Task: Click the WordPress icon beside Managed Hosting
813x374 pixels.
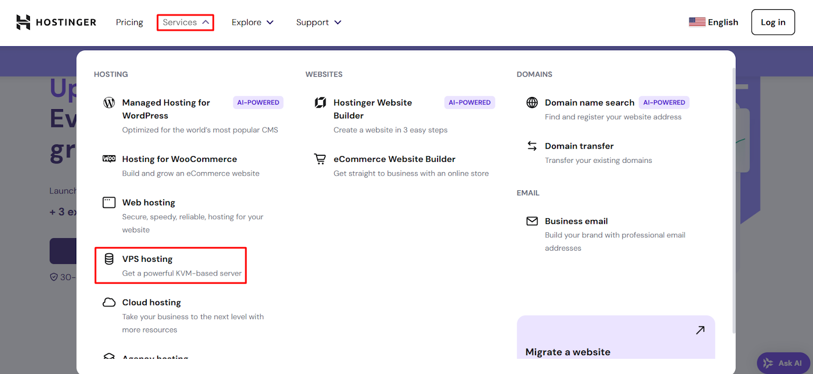Action: [x=109, y=103]
